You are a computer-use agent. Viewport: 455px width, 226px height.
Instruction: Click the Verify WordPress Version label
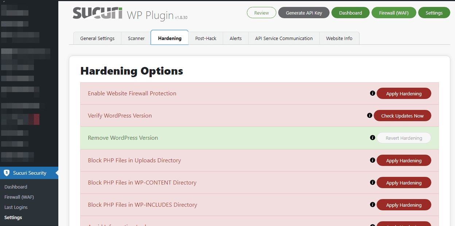click(120, 116)
